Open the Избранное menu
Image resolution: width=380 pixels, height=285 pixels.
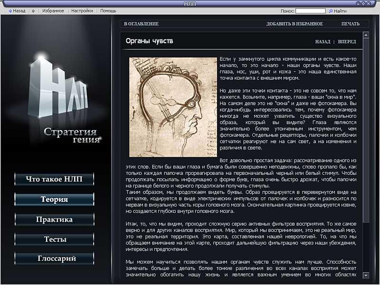tap(53, 10)
